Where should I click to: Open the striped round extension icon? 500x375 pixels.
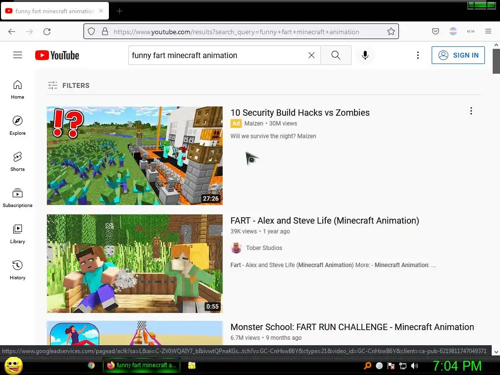[453, 31]
